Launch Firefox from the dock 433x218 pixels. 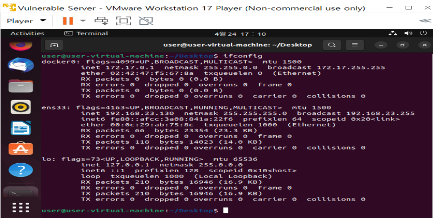pos(21,45)
